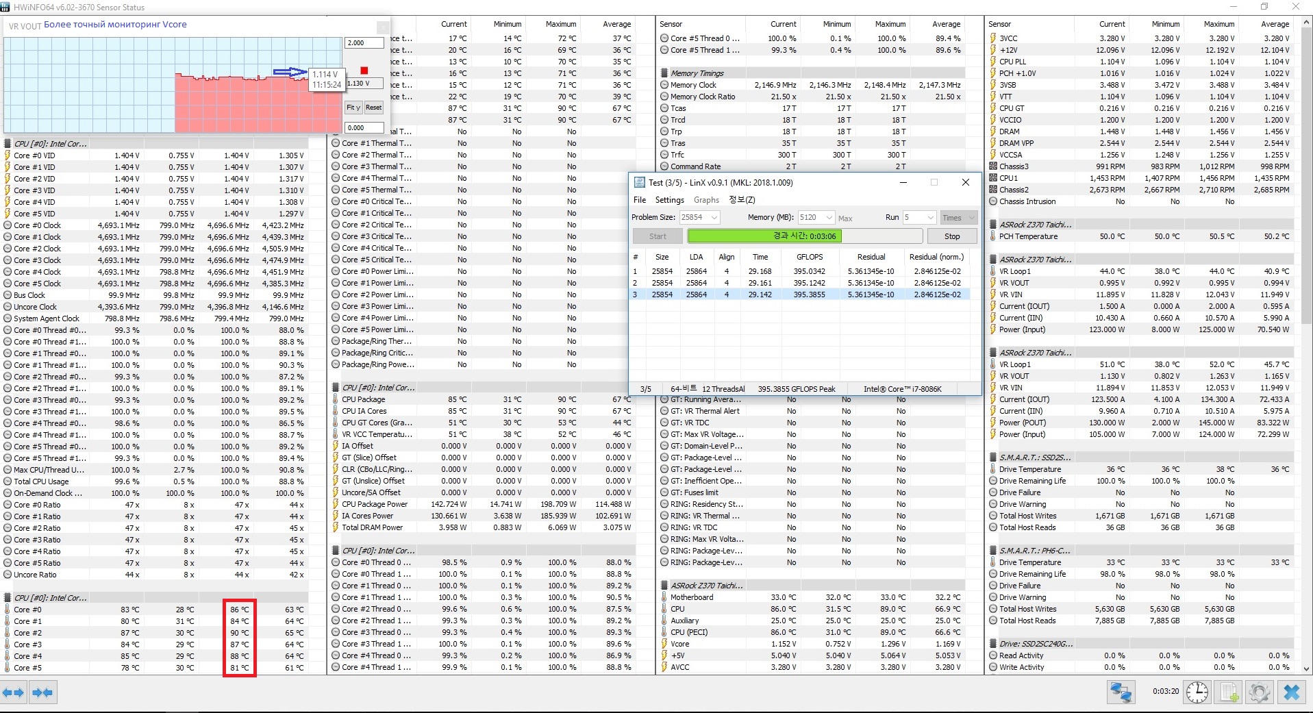Start logging with the spreadsheet-plus icon

1229,692
